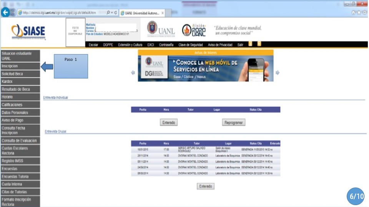
Task: Open Kardex in the sidebar
Action: [x=20, y=81]
